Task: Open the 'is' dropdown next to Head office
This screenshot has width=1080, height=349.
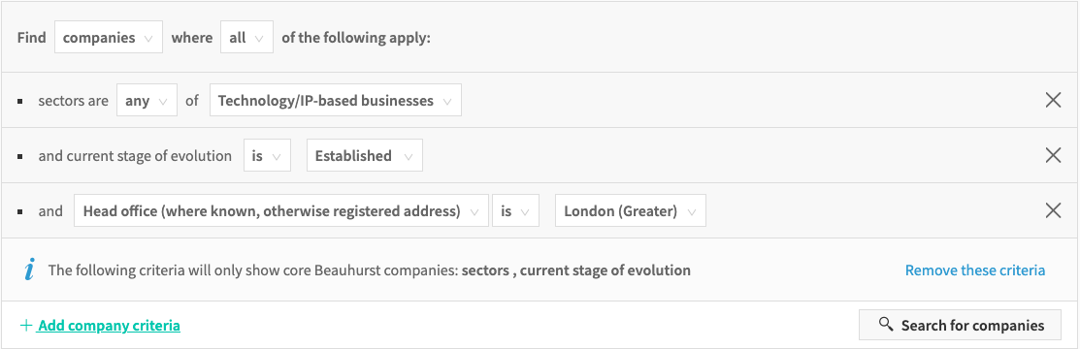Action: [x=515, y=211]
